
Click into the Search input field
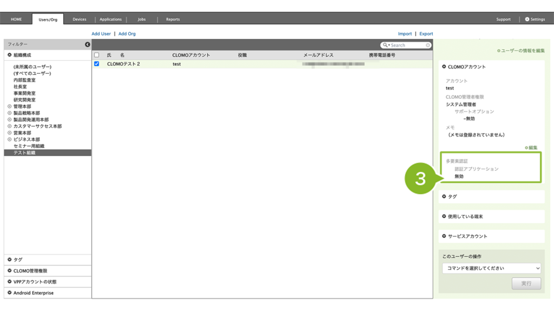click(407, 45)
